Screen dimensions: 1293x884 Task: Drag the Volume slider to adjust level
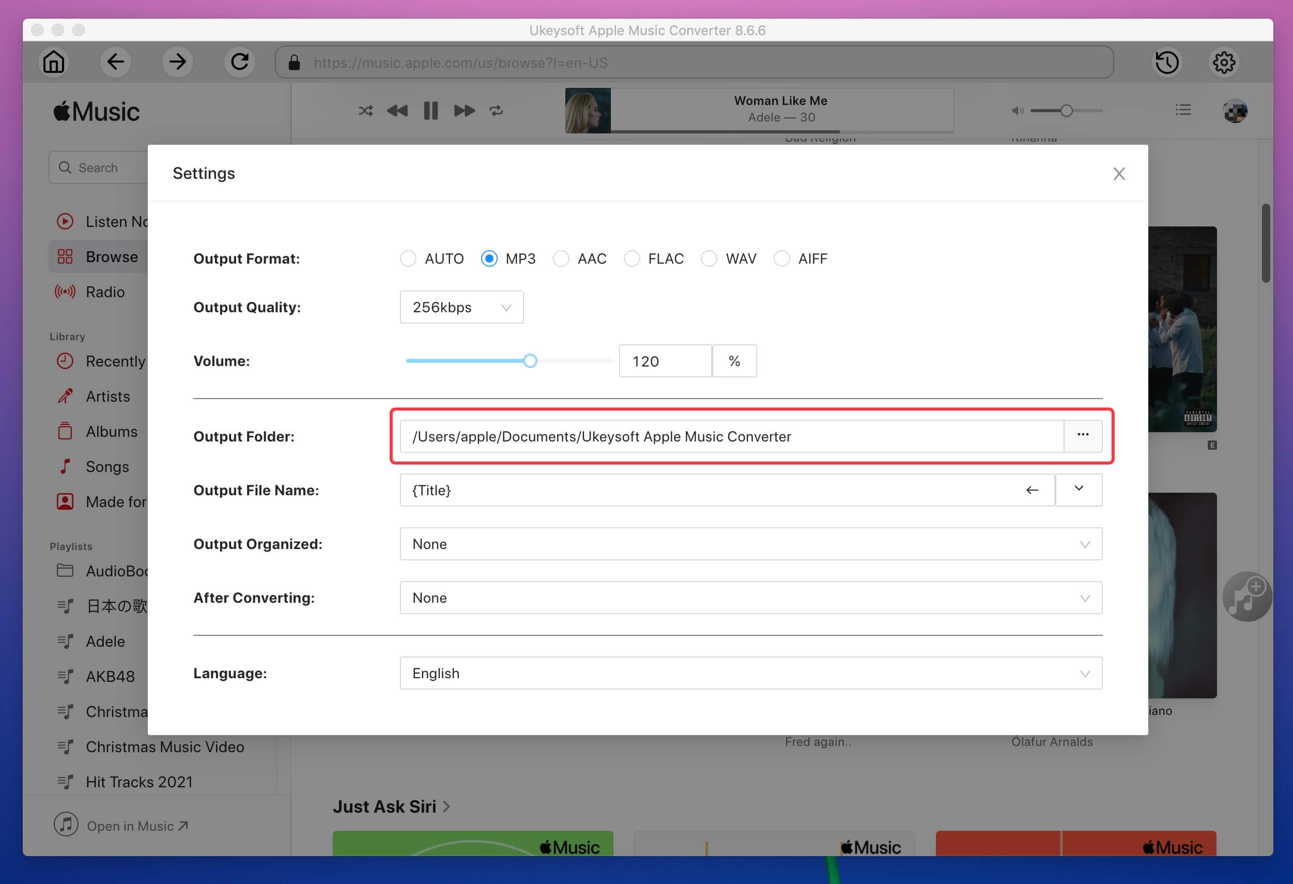[529, 361]
